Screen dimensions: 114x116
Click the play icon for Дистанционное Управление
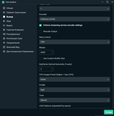(4, 51)
